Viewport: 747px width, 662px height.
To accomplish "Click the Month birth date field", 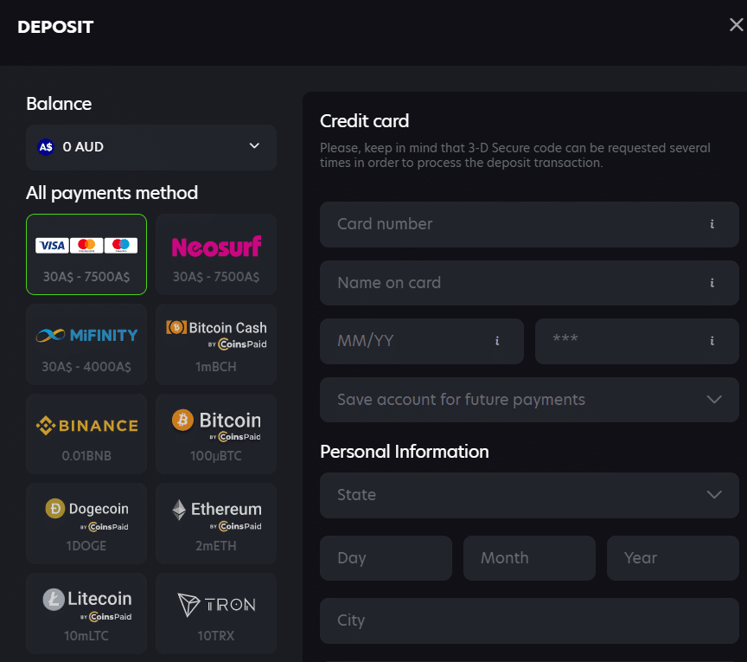I will [x=529, y=558].
